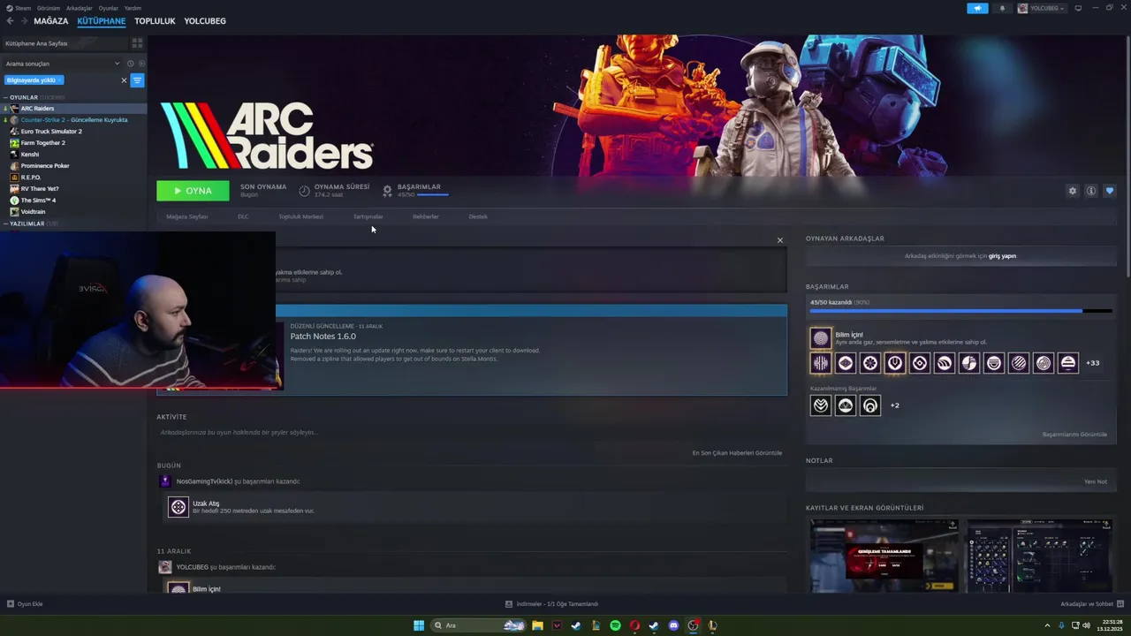Open the advanced filter settings button
This screenshot has width=1131, height=636.
coord(137,80)
